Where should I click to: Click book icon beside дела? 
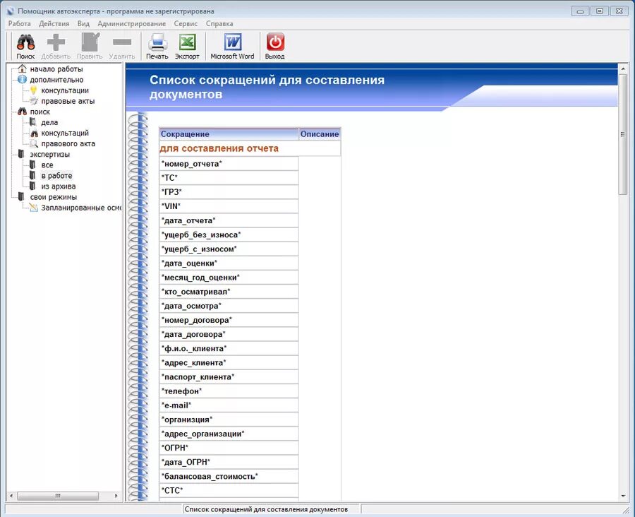point(33,122)
